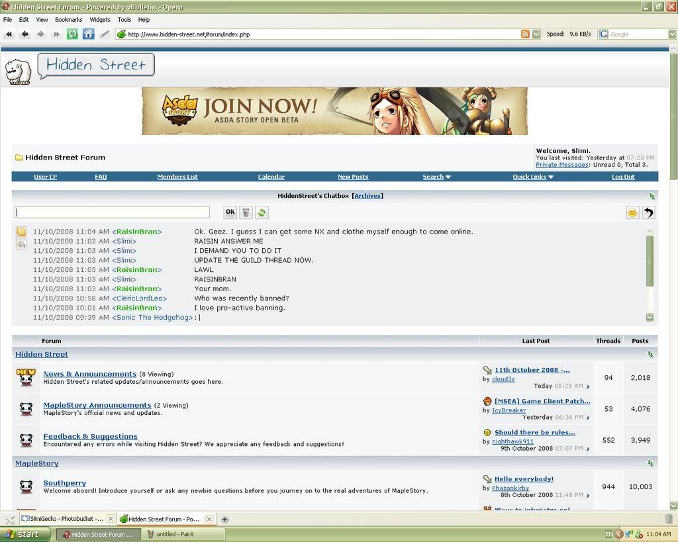The width and height of the screenshot is (678, 542).
Task: Click the orange icon beside first chat message
Action: pyautogui.click(x=21, y=232)
